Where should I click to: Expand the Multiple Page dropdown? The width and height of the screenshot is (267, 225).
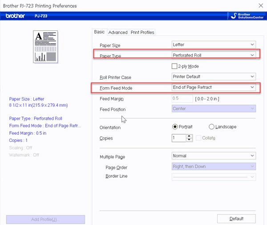(x=214, y=156)
